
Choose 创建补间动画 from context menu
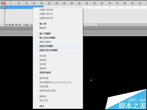58,10
